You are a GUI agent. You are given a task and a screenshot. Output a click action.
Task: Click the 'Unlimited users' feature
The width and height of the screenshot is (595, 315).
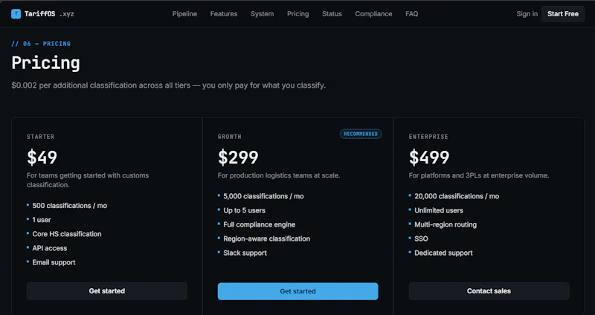point(439,210)
